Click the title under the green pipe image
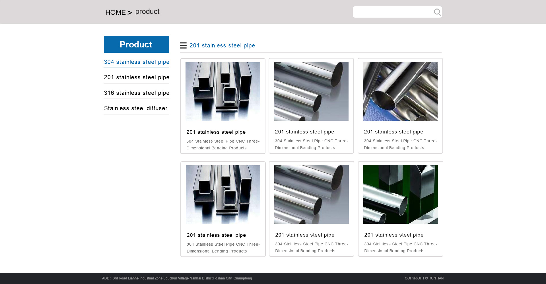Screen dimensions: 546x284 pyautogui.click(x=394, y=235)
